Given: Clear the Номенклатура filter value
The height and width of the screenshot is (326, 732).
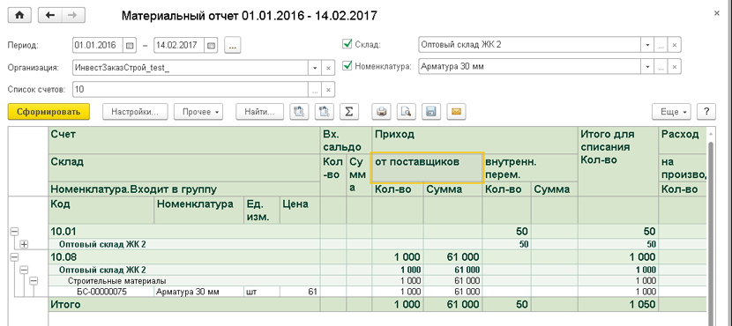Looking at the screenshot, I should click(x=674, y=67).
